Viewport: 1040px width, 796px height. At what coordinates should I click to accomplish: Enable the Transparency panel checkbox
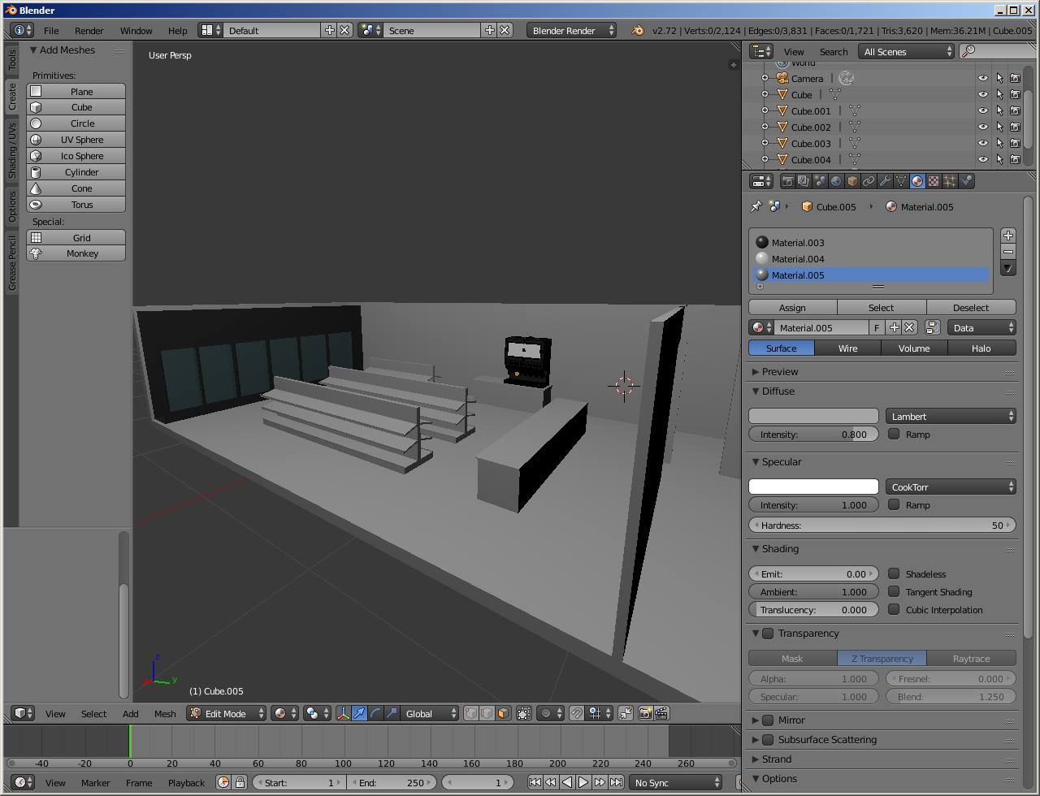(768, 634)
